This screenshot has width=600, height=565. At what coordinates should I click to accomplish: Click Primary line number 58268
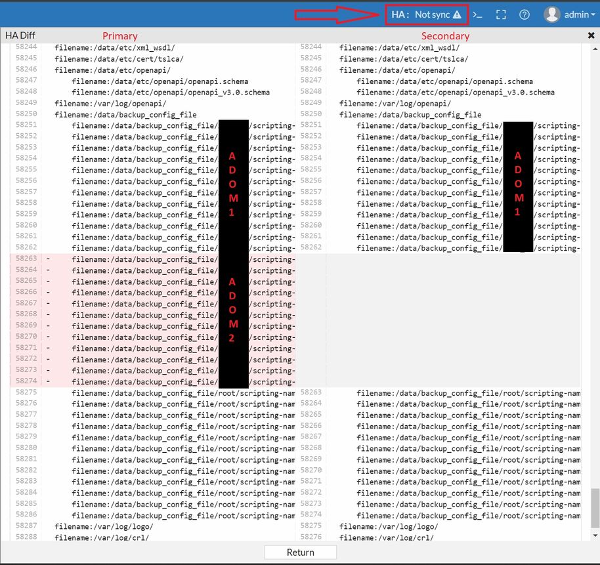[x=26, y=314]
